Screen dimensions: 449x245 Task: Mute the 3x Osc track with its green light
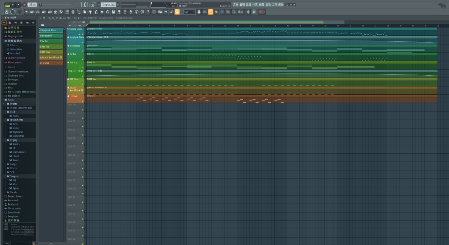83,59
